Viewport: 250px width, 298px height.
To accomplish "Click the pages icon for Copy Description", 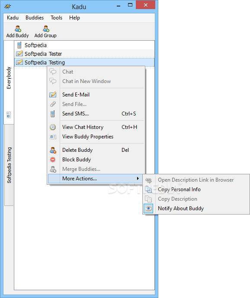I will coord(148,199).
